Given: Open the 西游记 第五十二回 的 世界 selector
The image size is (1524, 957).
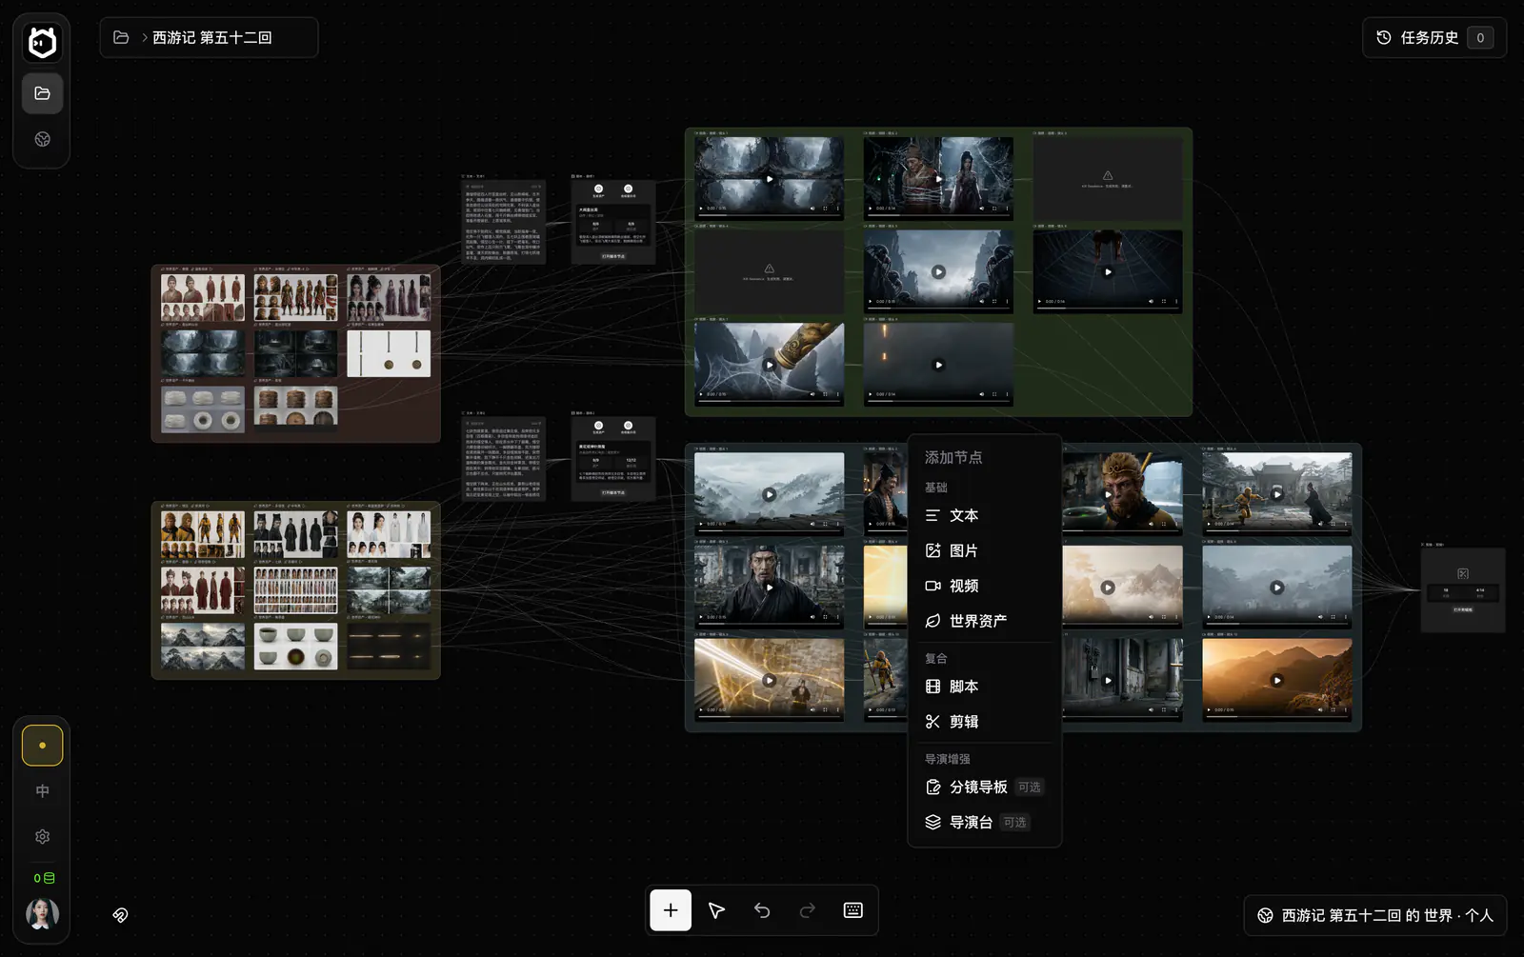Looking at the screenshot, I should pyautogui.click(x=1375, y=915).
